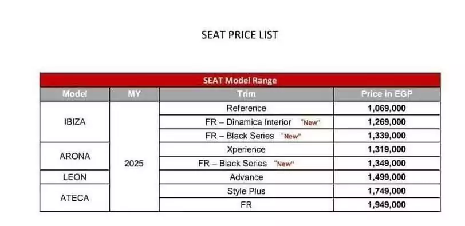The height and width of the screenshot is (226, 465).
Task: Select the 2025 model year cell
Action: [134, 164]
